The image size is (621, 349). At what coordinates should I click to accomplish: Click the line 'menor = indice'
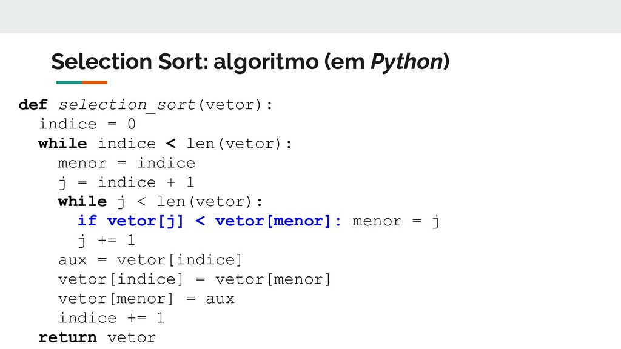point(126,163)
